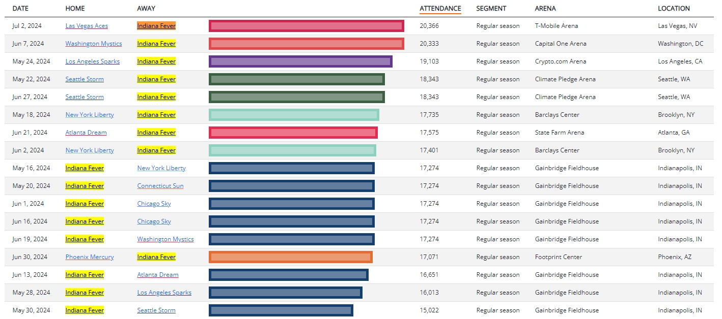Click the purple Crypto.com Arena attendance bar
722x319 pixels.
click(x=300, y=61)
